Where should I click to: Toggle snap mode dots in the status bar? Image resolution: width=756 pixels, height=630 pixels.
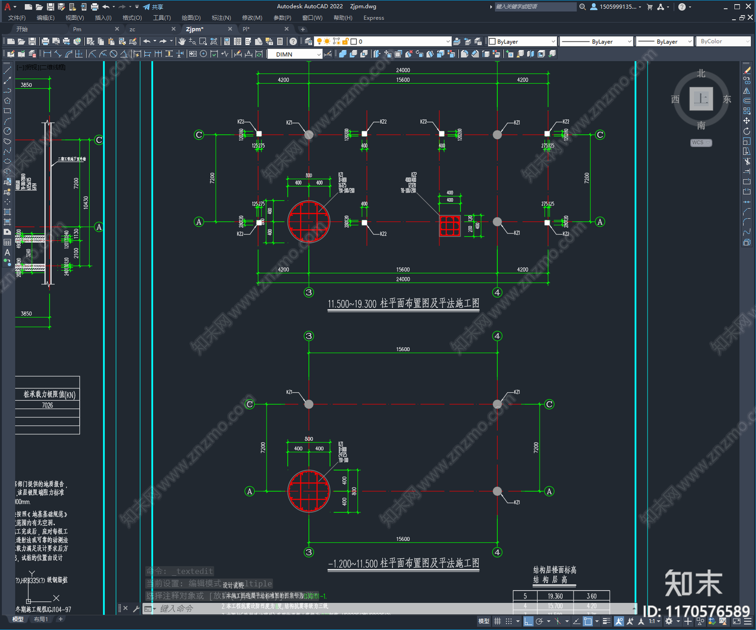509,621
